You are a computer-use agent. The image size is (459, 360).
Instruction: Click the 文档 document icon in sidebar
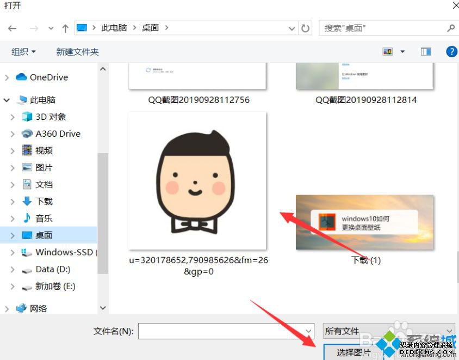click(x=27, y=185)
